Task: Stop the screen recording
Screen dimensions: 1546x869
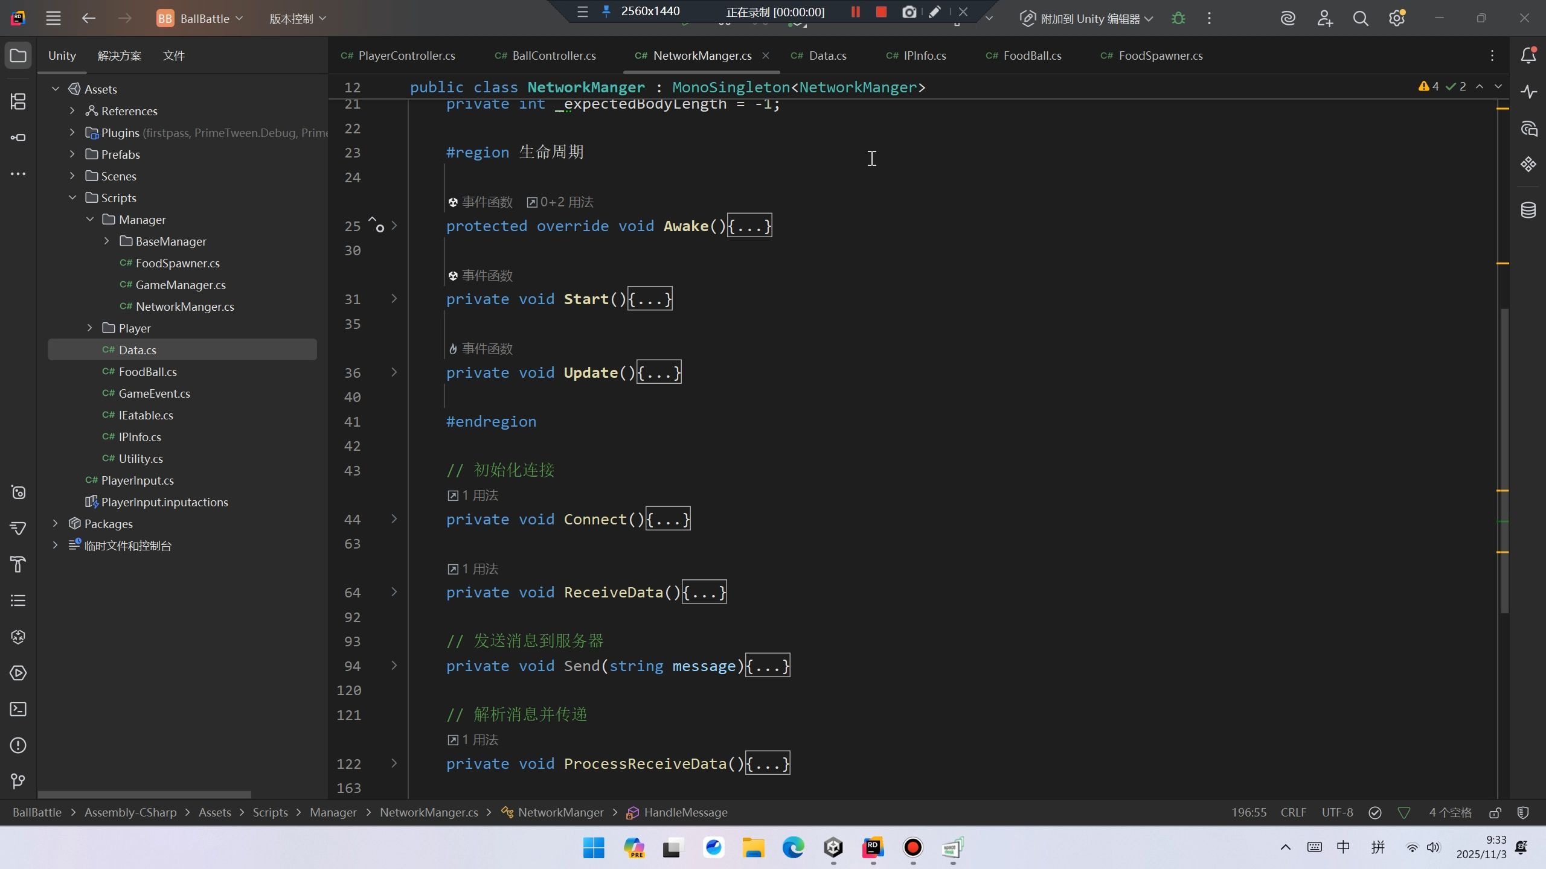Action: [x=881, y=12]
